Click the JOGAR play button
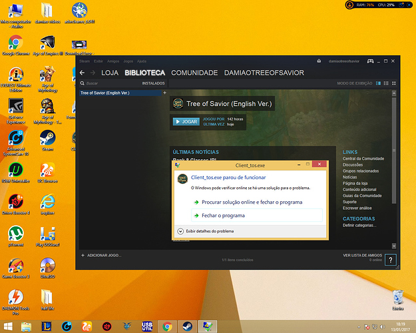Screen dimensions: 416x333 (186, 122)
